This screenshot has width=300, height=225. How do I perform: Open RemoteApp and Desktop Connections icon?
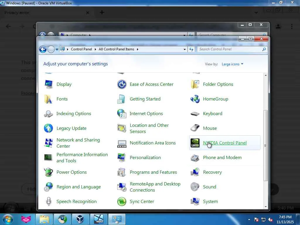pos(122,187)
